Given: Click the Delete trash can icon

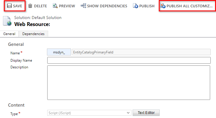Looking at the screenshot, I should click(x=30, y=6).
